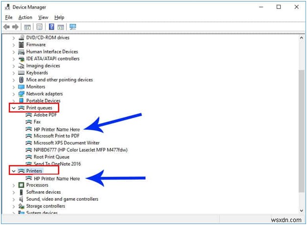The height and width of the screenshot is (225, 307).
Task: Click the Scan for hardware changes monitor icon
Action: (73, 26)
